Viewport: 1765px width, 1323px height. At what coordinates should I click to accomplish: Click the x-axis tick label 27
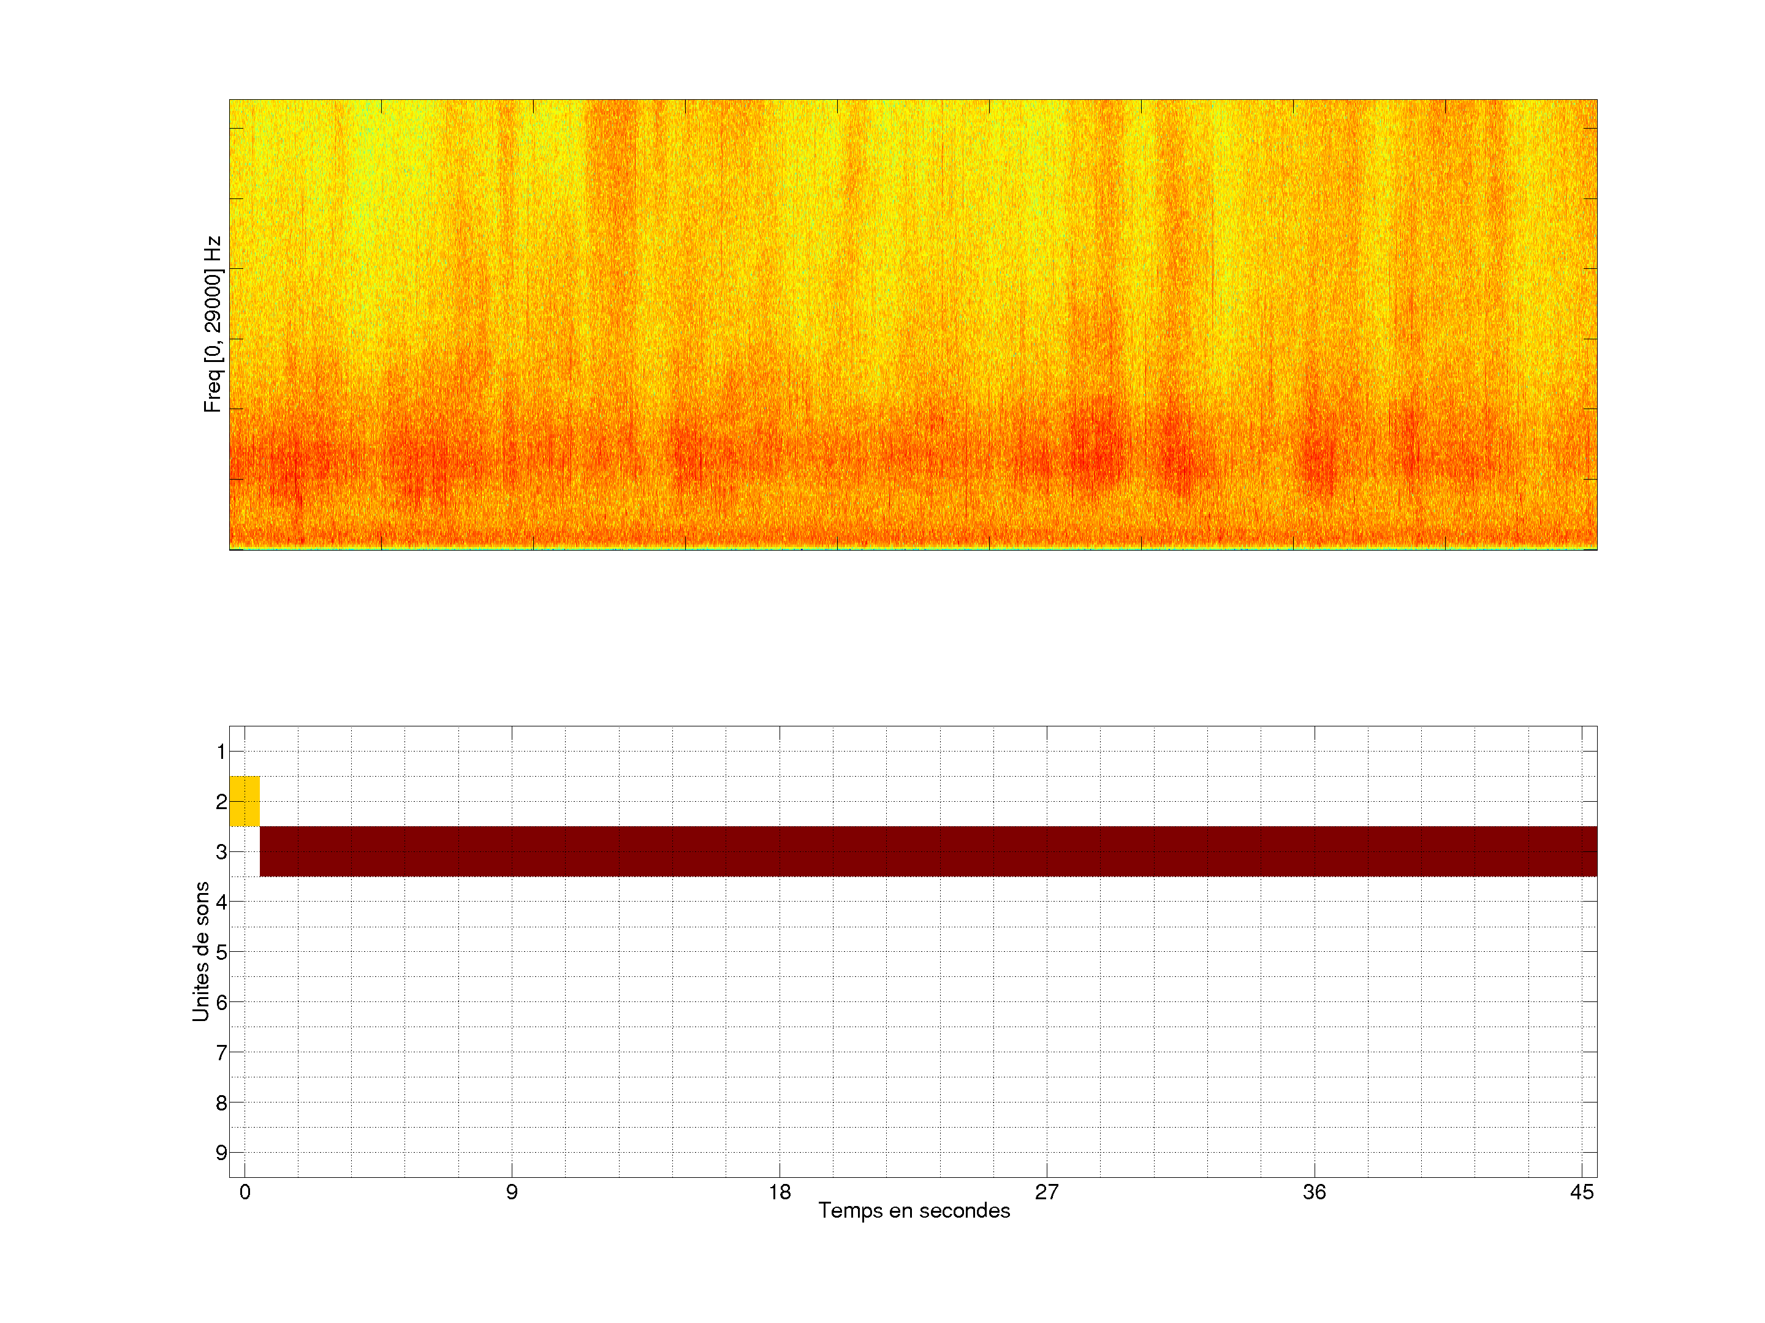click(1047, 1192)
